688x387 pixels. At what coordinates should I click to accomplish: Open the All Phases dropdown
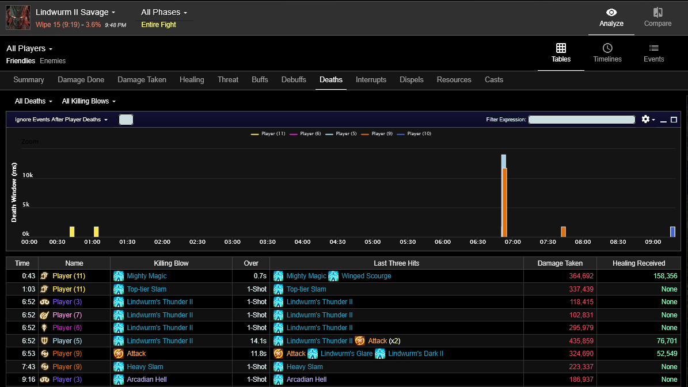[x=164, y=12]
